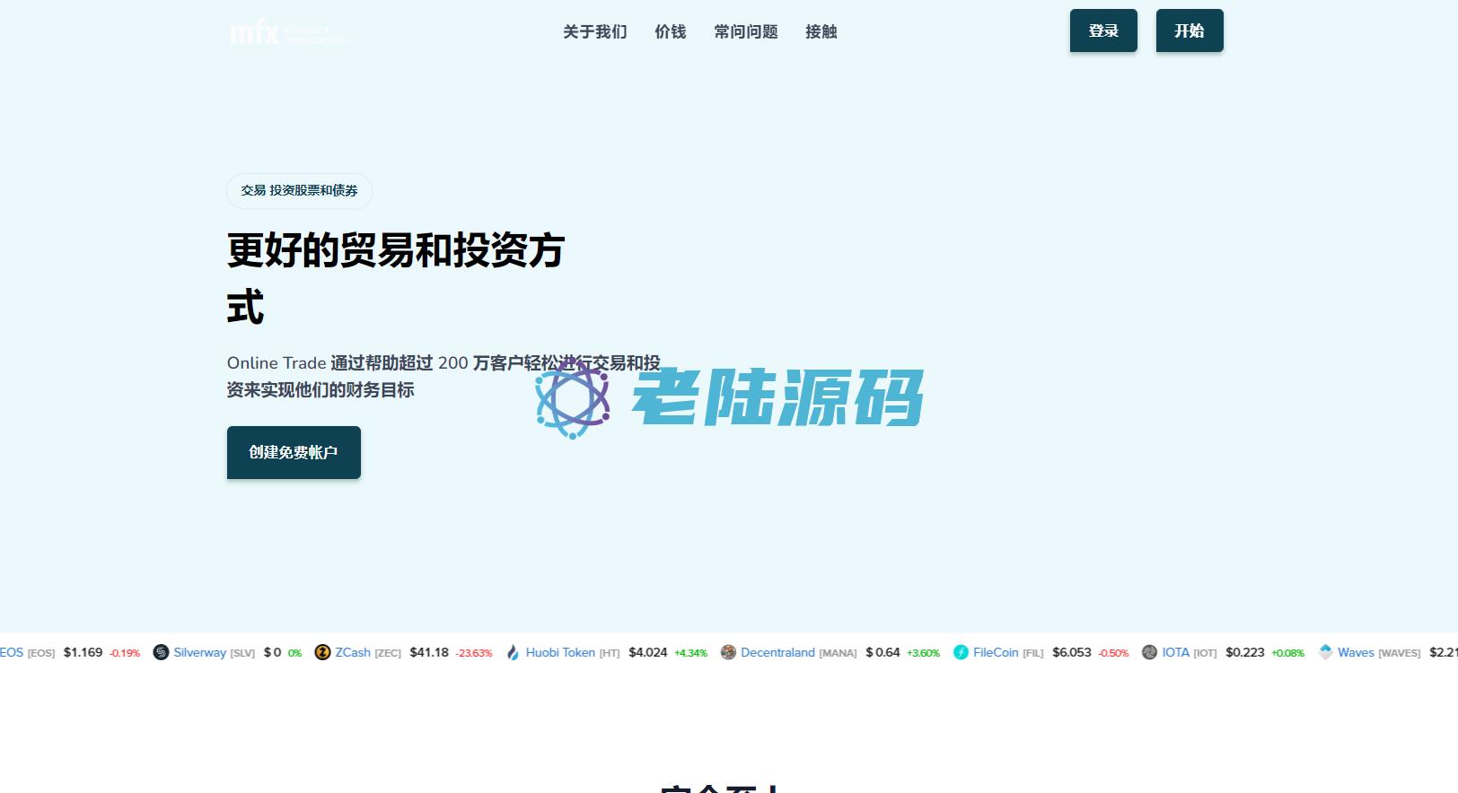Open the Huobi Token ticker link

click(560, 652)
